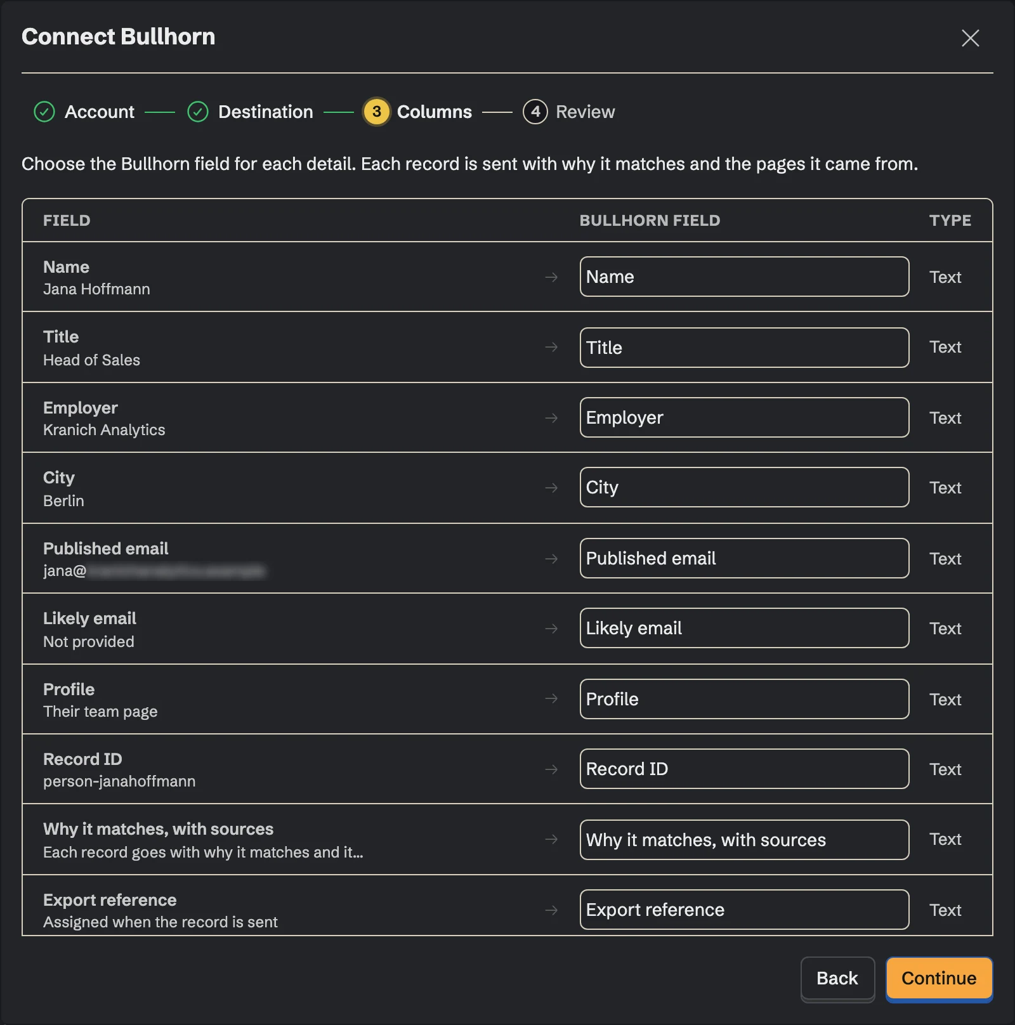Screen dimensions: 1015x1025
Task: Edit the Likely email Bullhorn field input
Action: pos(744,628)
